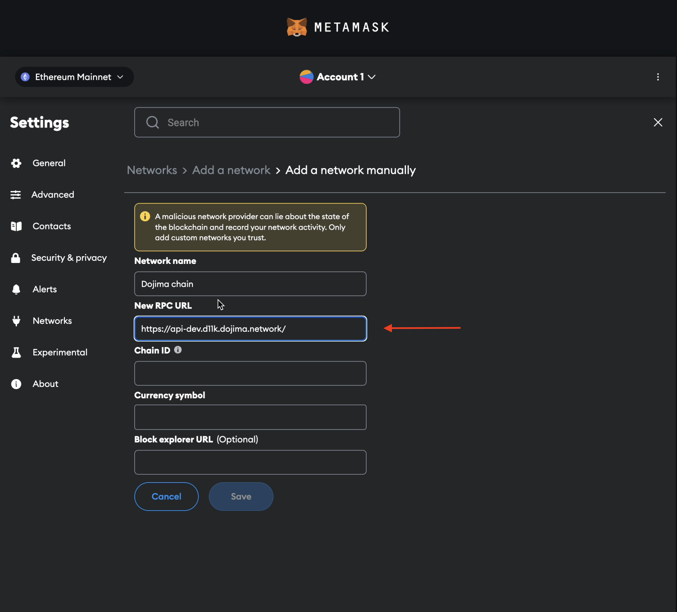Go back to Networks breadcrumb
Image resolution: width=677 pixels, height=612 pixels.
click(152, 170)
